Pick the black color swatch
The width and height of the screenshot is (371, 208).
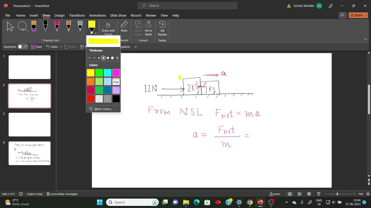click(x=116, y=99)
